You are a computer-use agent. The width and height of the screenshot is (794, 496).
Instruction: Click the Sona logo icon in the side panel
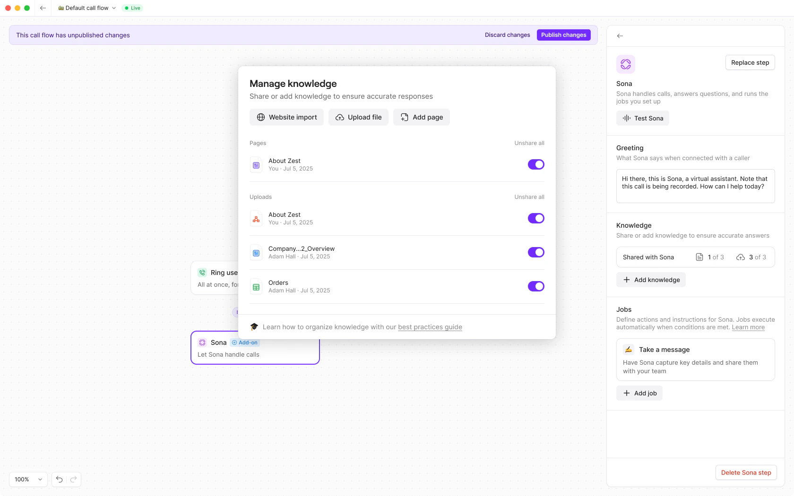pos(625,64)
